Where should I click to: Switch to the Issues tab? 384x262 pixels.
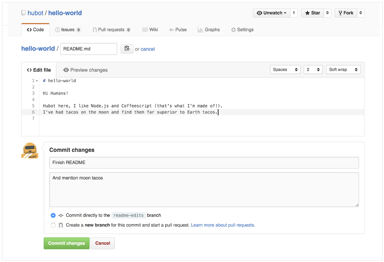point(68,30)
